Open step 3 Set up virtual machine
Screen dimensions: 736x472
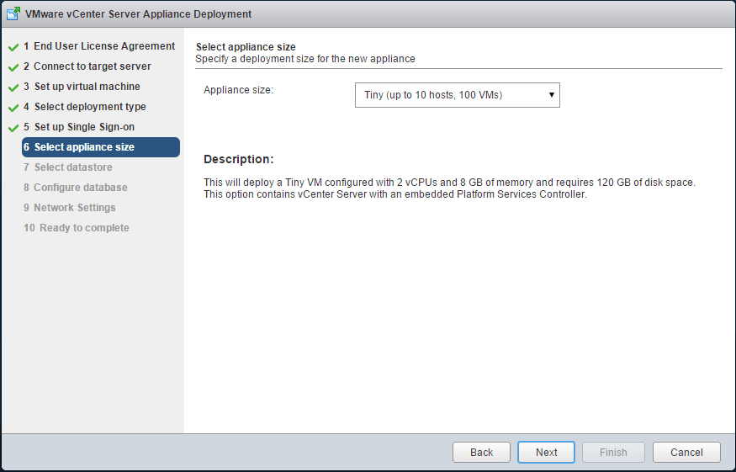(82, 87)
